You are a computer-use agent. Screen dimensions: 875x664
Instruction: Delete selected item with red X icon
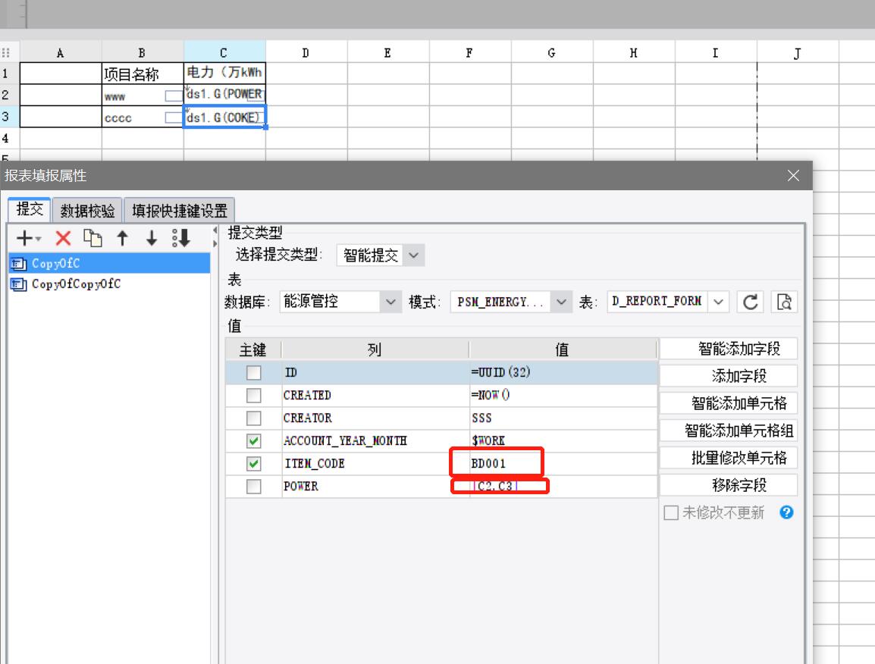point(63,238)
